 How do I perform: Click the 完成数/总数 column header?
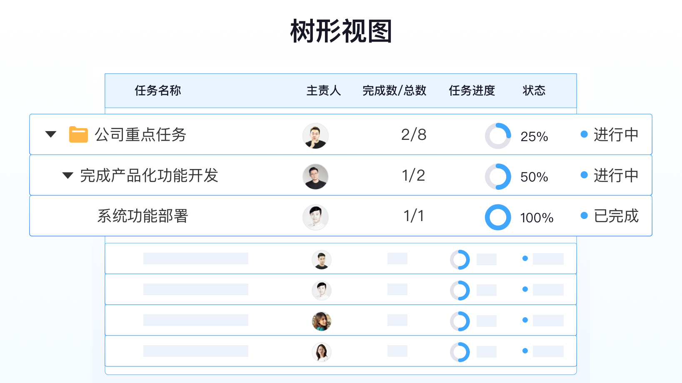[x=394, y=90]
